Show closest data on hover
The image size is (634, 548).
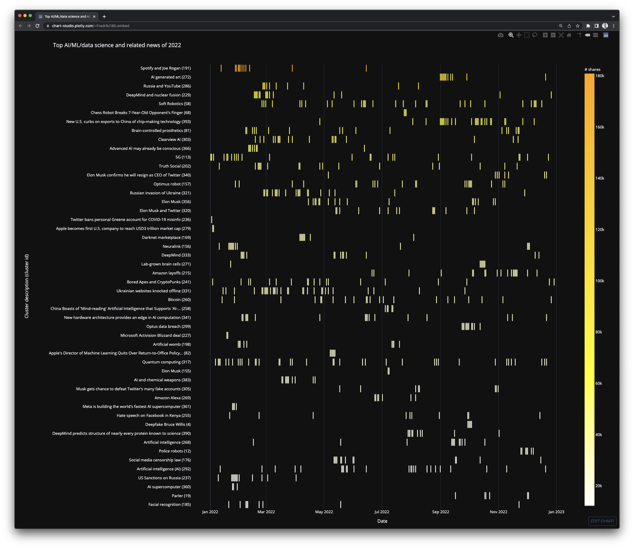coord(587,35)
